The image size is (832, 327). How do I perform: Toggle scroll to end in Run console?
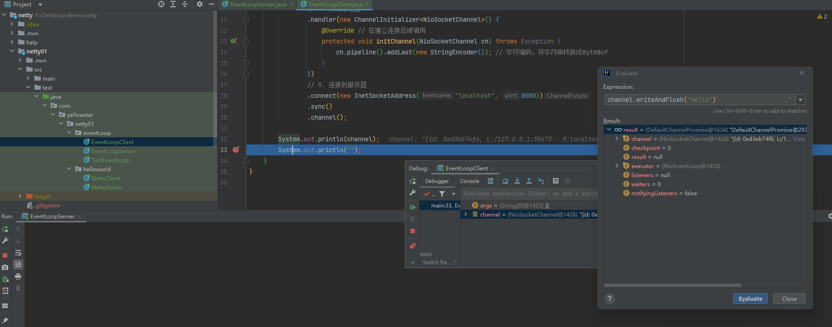[x=18, y=264]
